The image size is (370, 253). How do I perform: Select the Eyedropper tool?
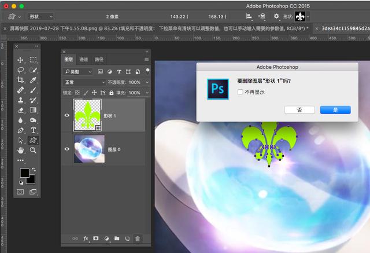coord(33,80)
